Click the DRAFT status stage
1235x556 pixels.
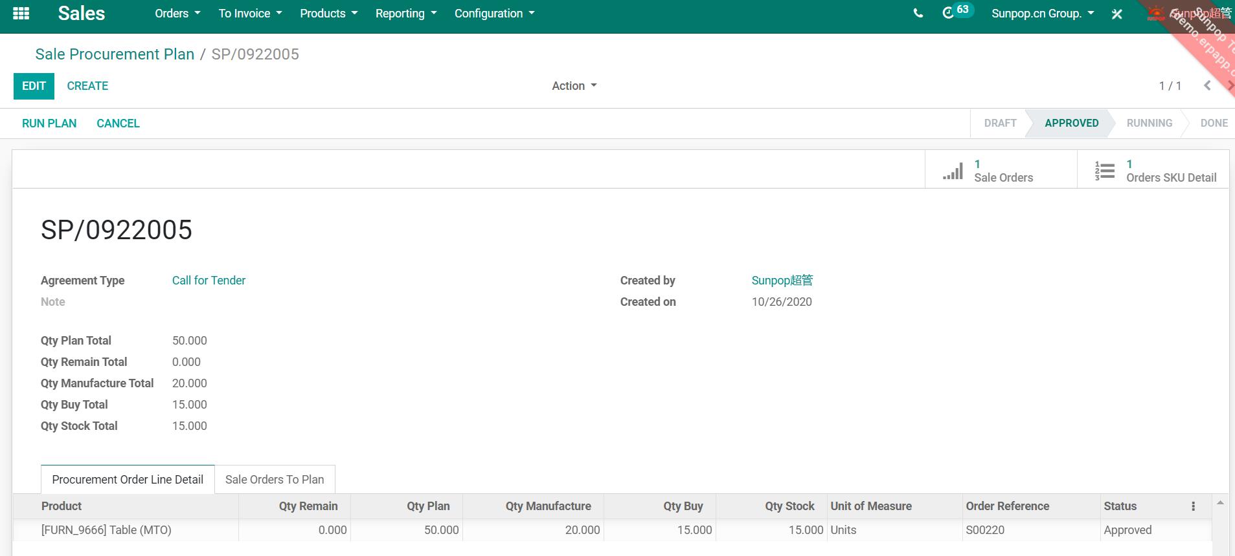coord(1000,123)
